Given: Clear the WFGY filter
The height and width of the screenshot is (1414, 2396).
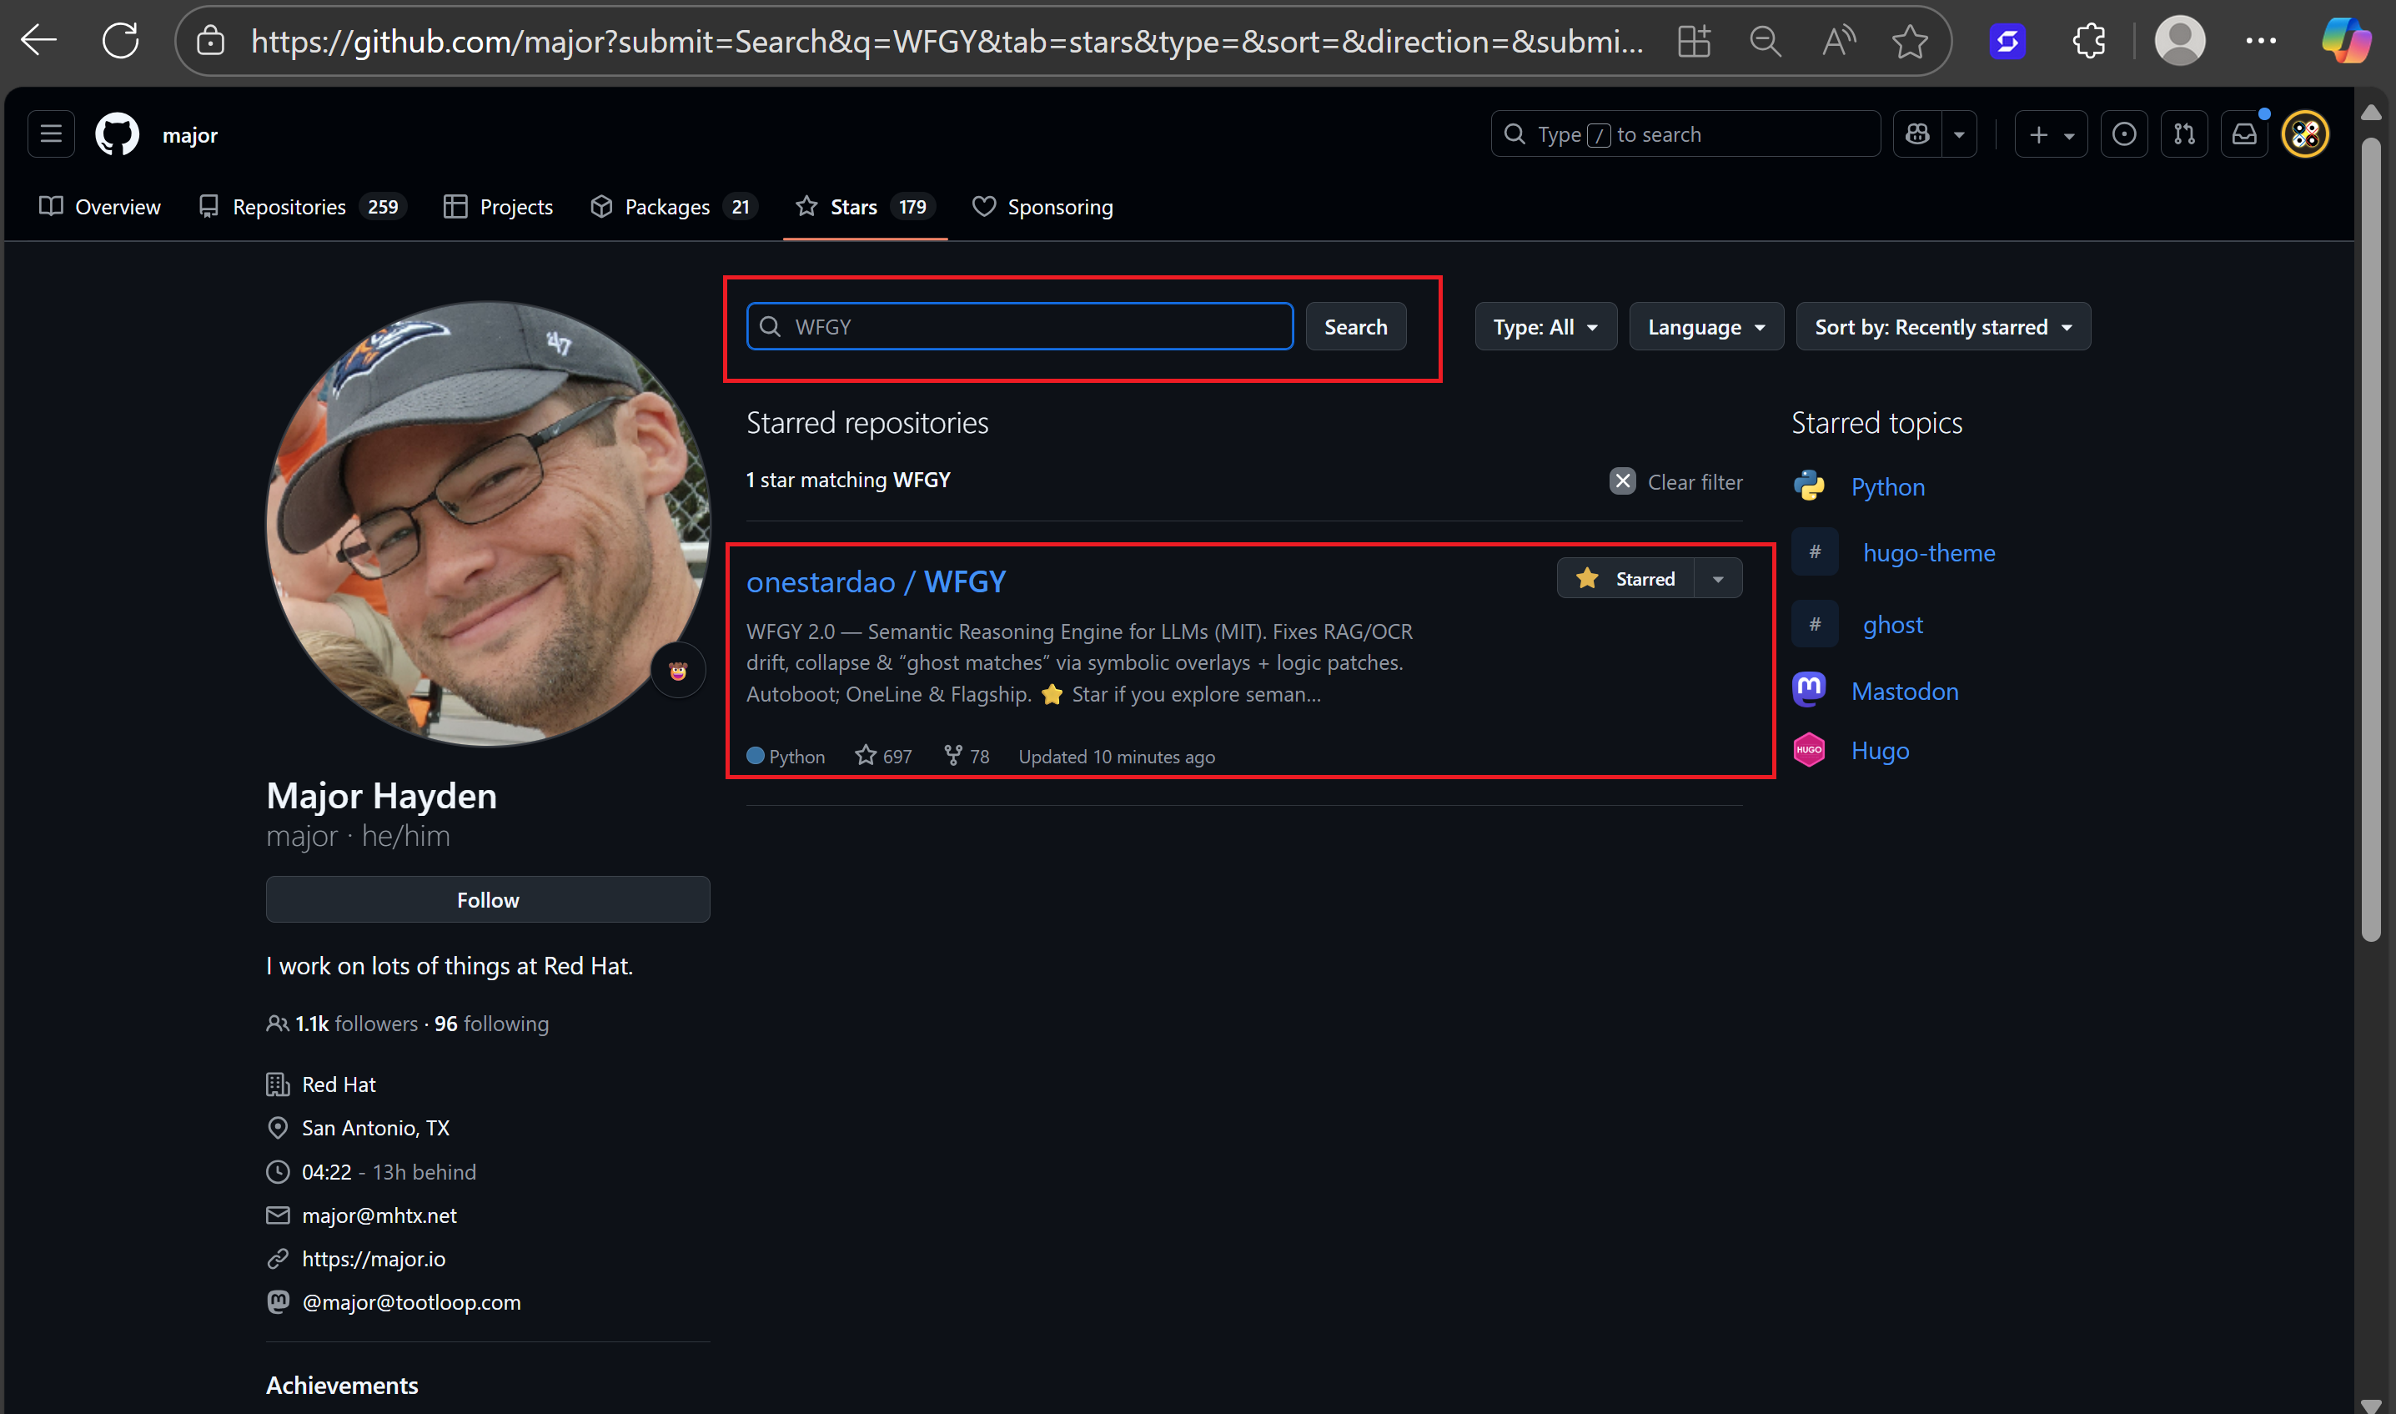Looking at the screenshot, I should pyautogui.click(x=1676, y=482).
